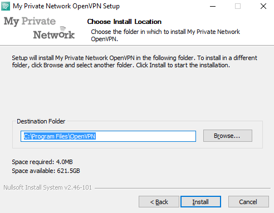The image size is (274, 213).
Task: Click the My Private Network logo
Action: pos(39,28)
